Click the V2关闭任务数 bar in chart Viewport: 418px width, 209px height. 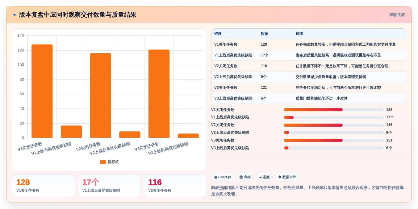tap(100, 96)
